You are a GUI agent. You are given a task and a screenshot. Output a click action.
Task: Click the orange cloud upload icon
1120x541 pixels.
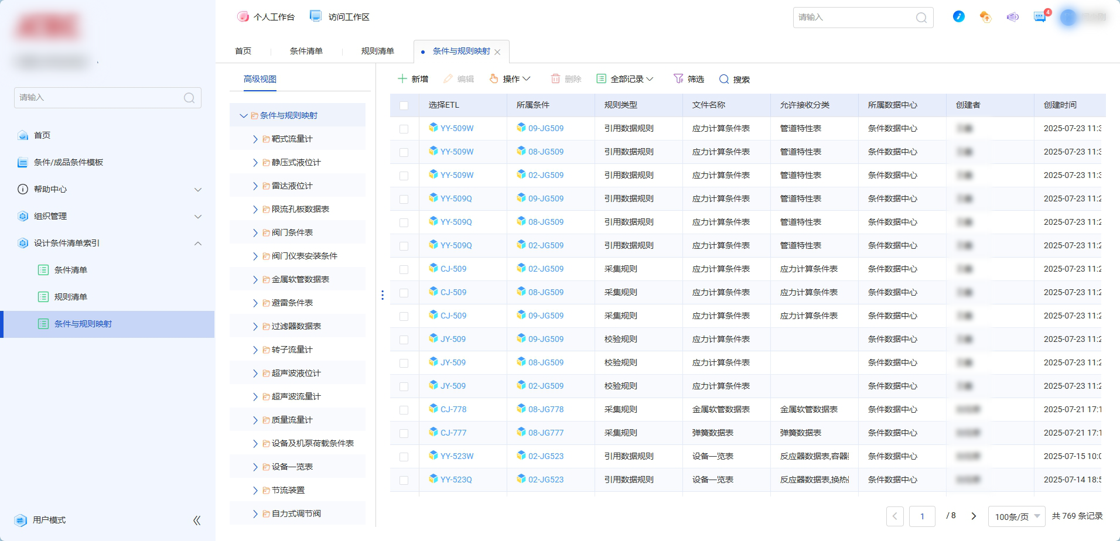pos(985,17)
